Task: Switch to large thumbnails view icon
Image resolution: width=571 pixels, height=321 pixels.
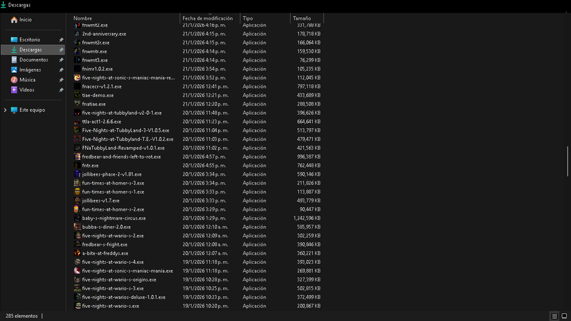Action: coord(564,317)
